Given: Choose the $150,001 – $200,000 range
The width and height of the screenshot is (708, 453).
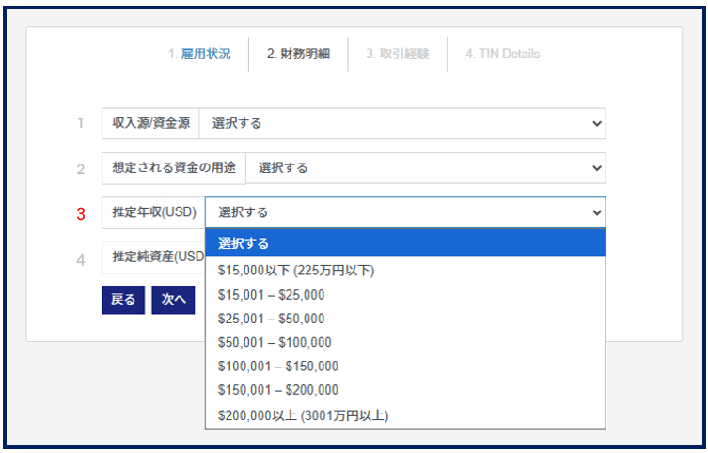Looking at the screenshot, I should coord(277,390).
